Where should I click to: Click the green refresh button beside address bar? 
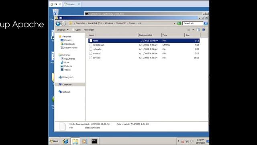[x=179, y=23]
